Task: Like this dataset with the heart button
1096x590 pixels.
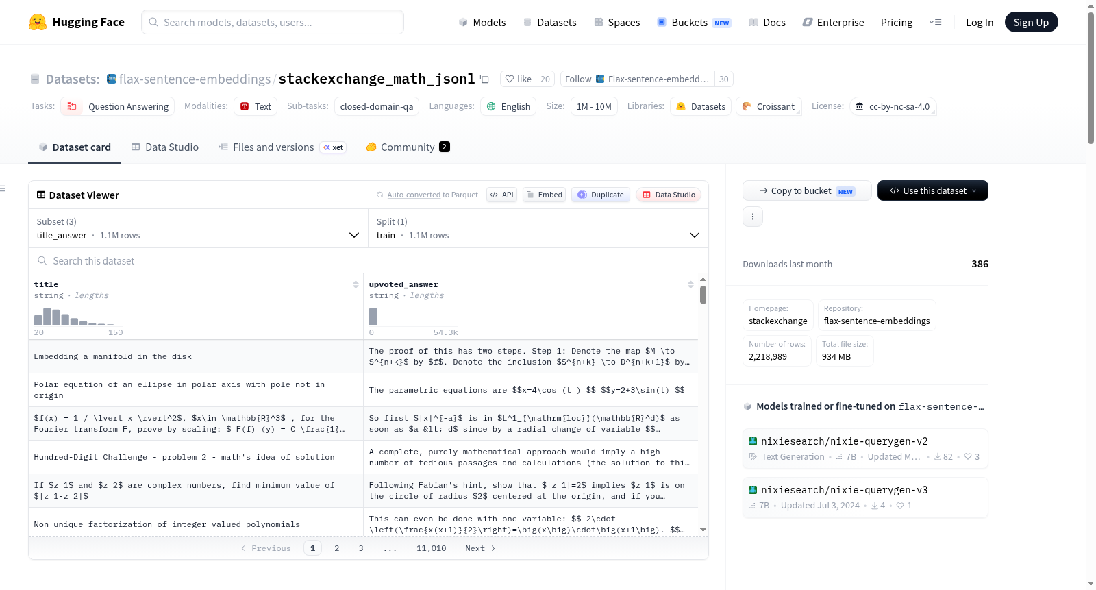Action: click(x=518, y=79)
